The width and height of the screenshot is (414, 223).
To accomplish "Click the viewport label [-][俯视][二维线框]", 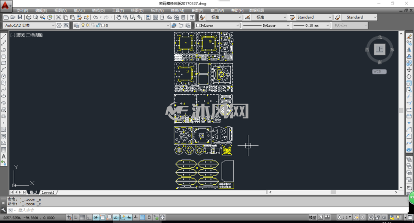I will click(x=26, y=35).
